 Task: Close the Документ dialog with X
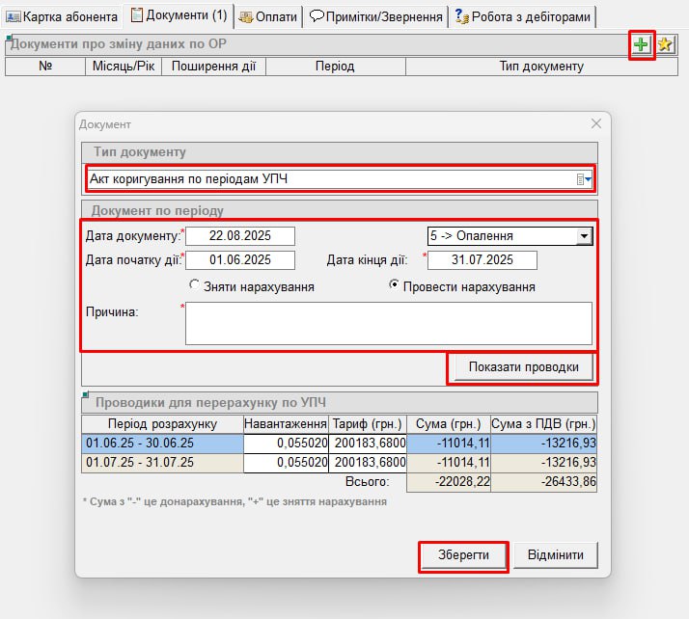tap(596, 123)
